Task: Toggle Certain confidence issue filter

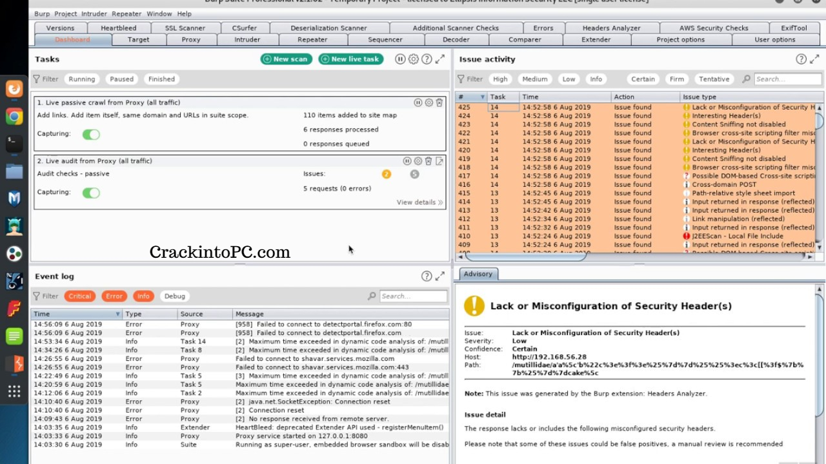Action: pos(643,79)
